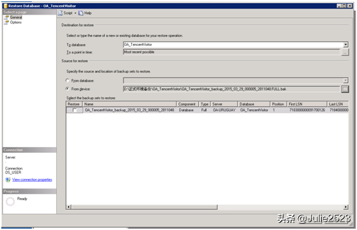
Task: Open the General page
Action: 16,17
